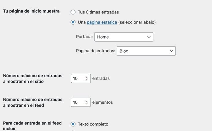
Task: Decrease feed elements count with down stepper arrow
Action: coord(87,103)
